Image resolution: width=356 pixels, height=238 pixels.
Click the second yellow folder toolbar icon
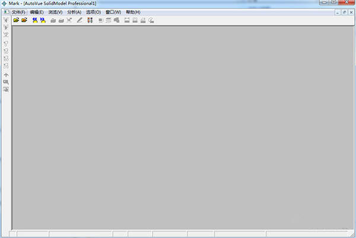24,20
